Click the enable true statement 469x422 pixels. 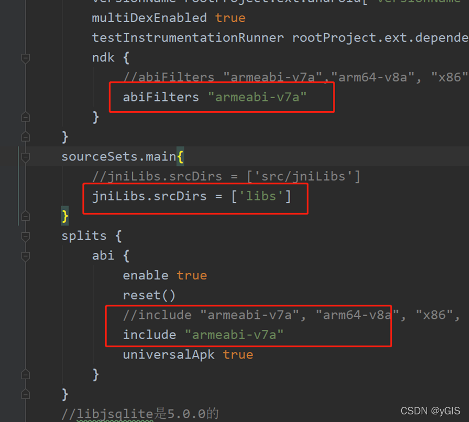click(164, 275)
